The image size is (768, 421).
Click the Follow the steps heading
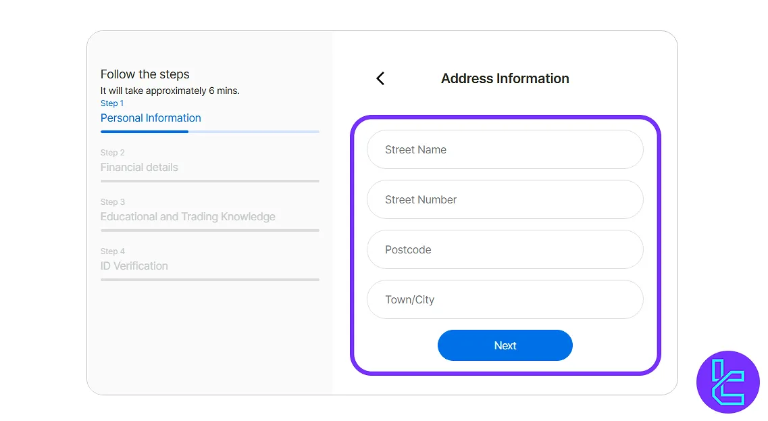tap(145, 74)
